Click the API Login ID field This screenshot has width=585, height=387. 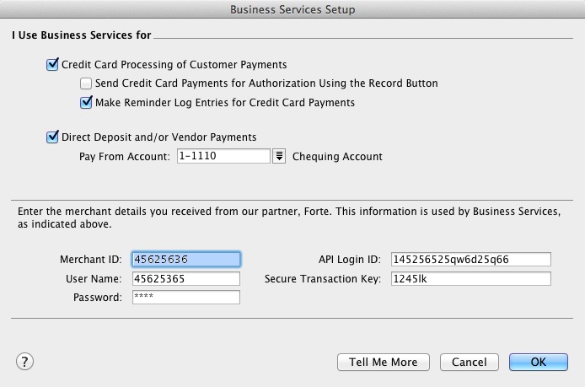tap(470, 259)
